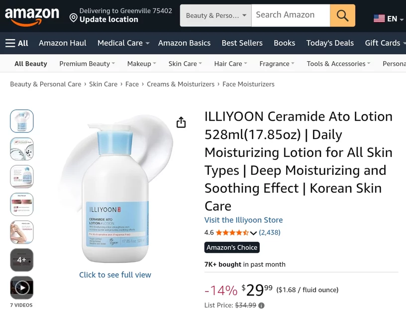Open the Skin Care submenu
The width and height of the screenshot is (406, 311).
coord(185,64)
